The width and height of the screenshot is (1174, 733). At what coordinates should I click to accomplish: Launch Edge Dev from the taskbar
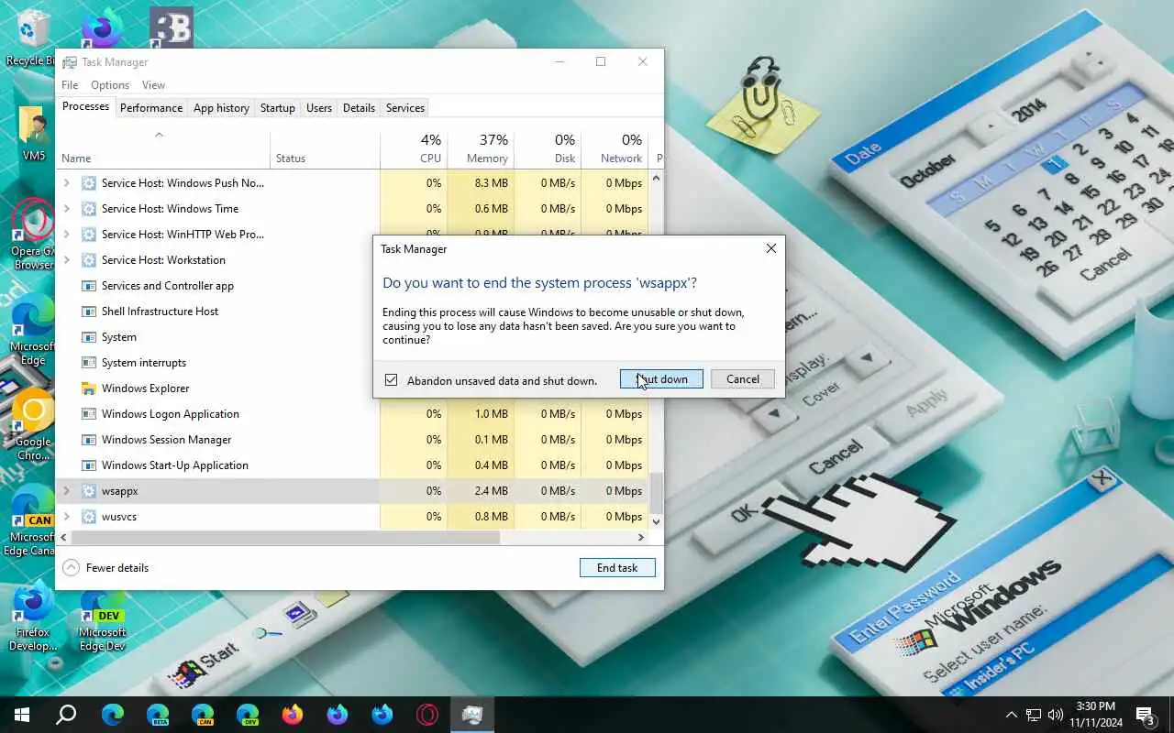pyautogui.click(x=248, y=715)
